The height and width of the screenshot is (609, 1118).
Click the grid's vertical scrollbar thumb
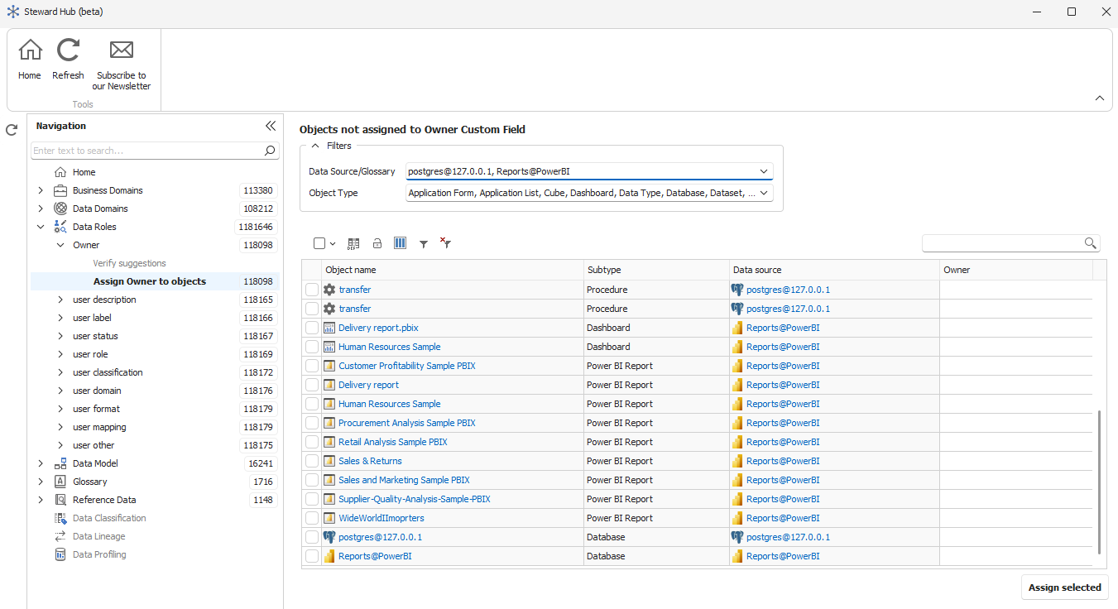point(1099,482)
